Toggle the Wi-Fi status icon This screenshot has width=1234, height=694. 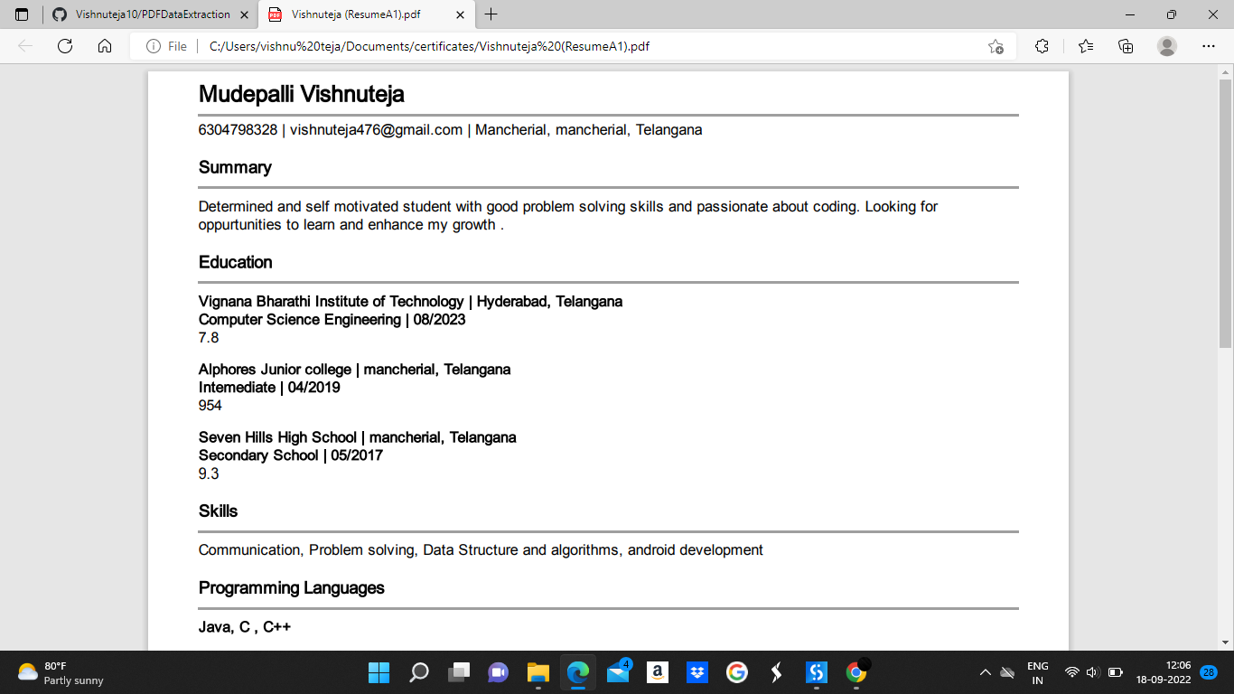1071,672
